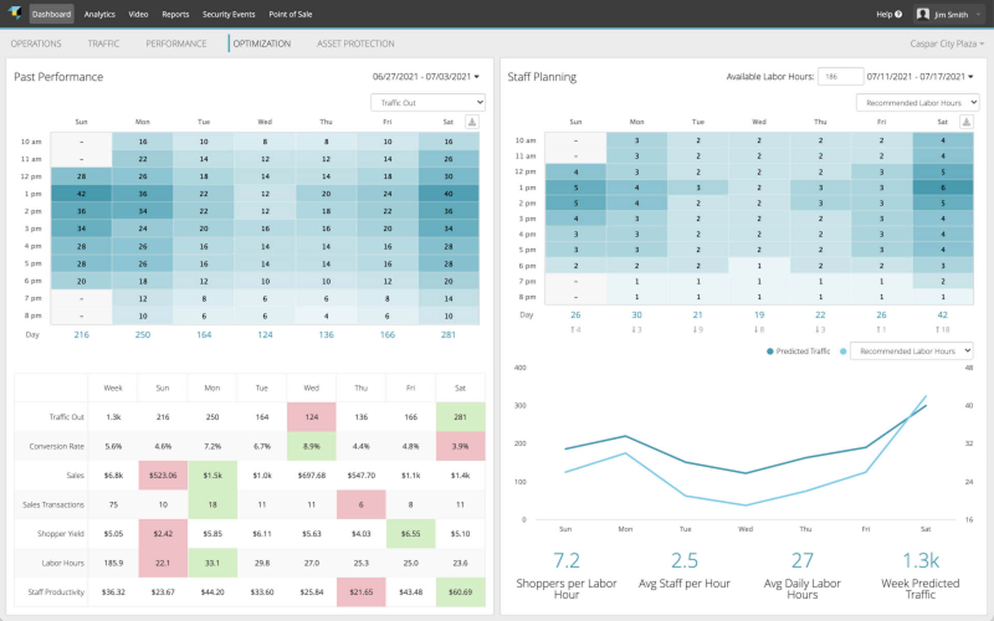Screen dimensions: 994x621
Task: Switch to the Analytics section
Action: (99, 14)
